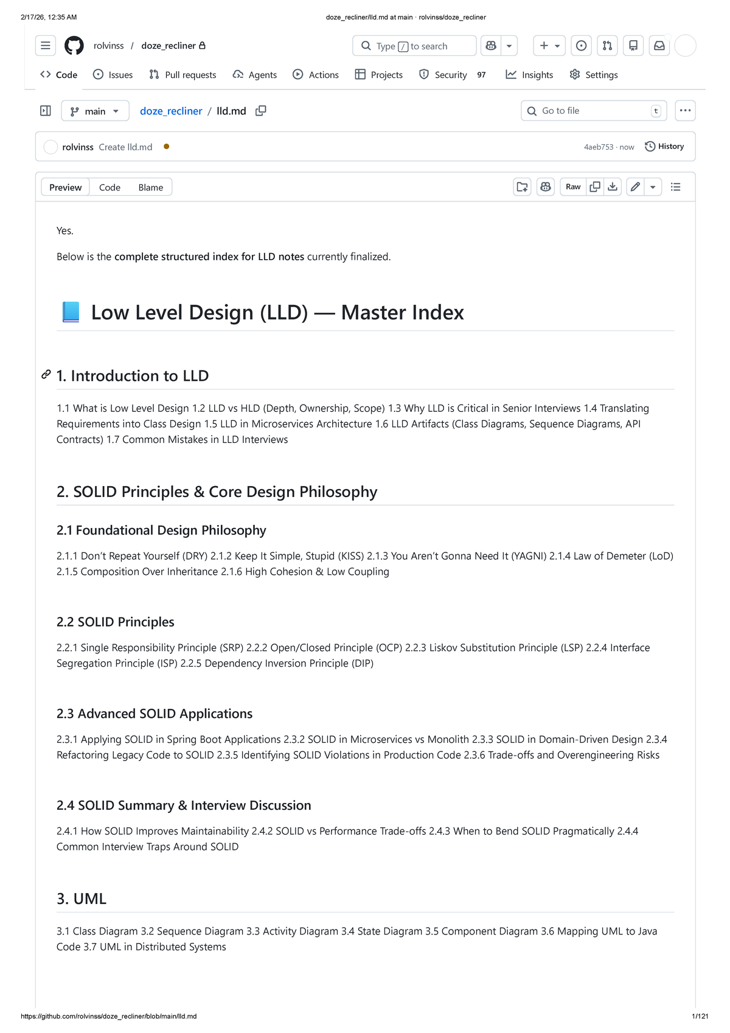Open the 'Create lld.md' commit message
Image resolution: width=730 pixels, height=1033 pixels.
point(126,147)
